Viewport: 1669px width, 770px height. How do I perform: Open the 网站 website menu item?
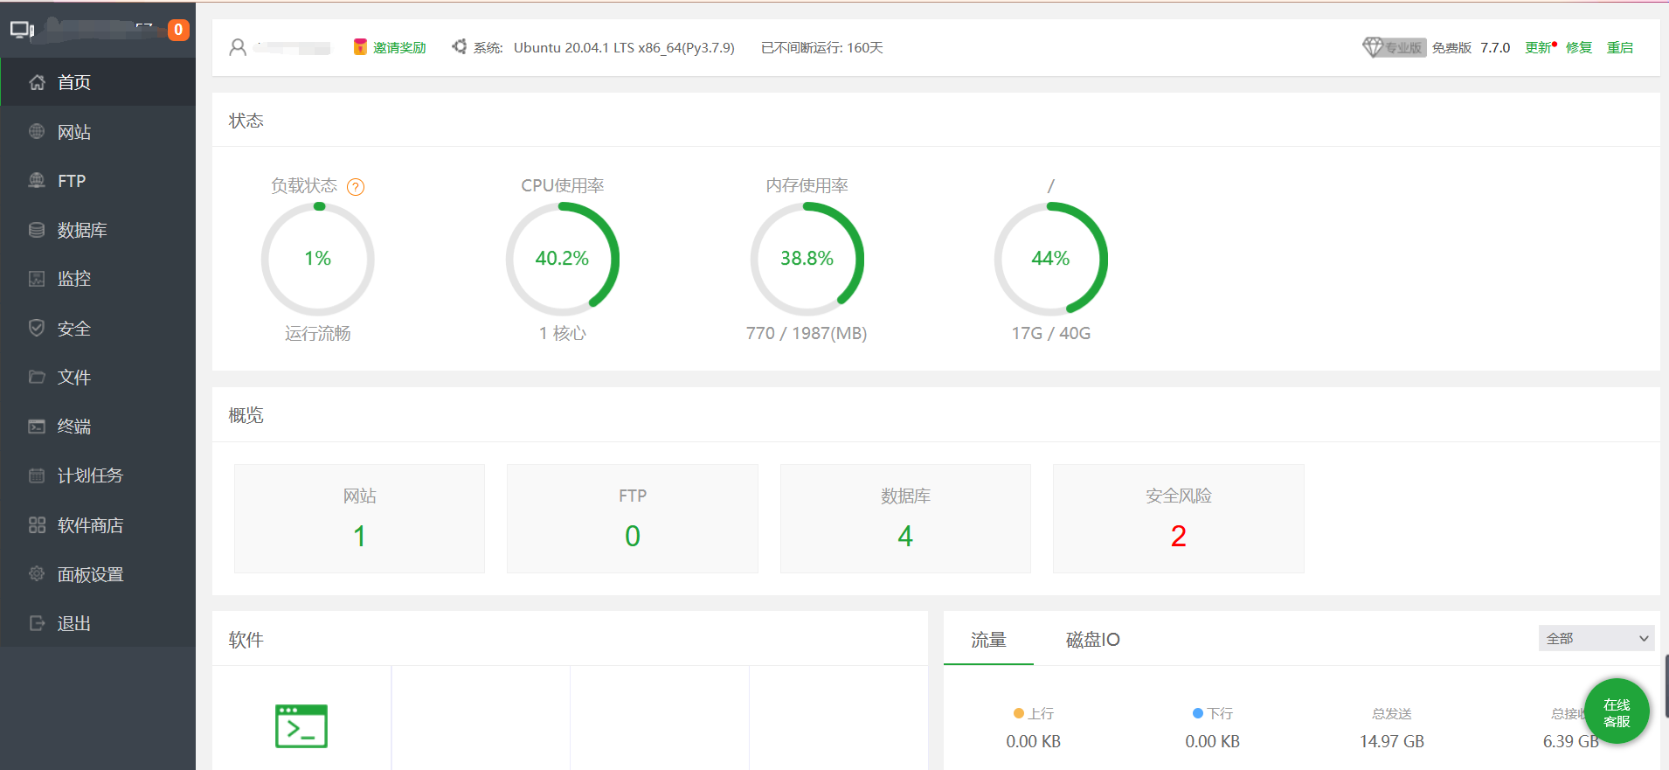tap(98, 132)
